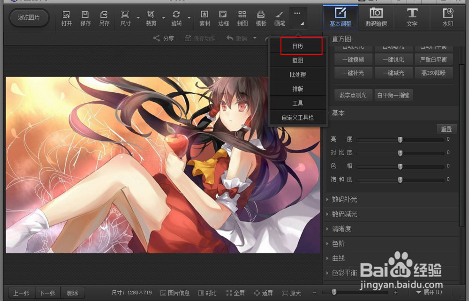469x301 pixels.
Task: Click the 打开 (open) toolbar icon
Action: [x=67, y=18]
